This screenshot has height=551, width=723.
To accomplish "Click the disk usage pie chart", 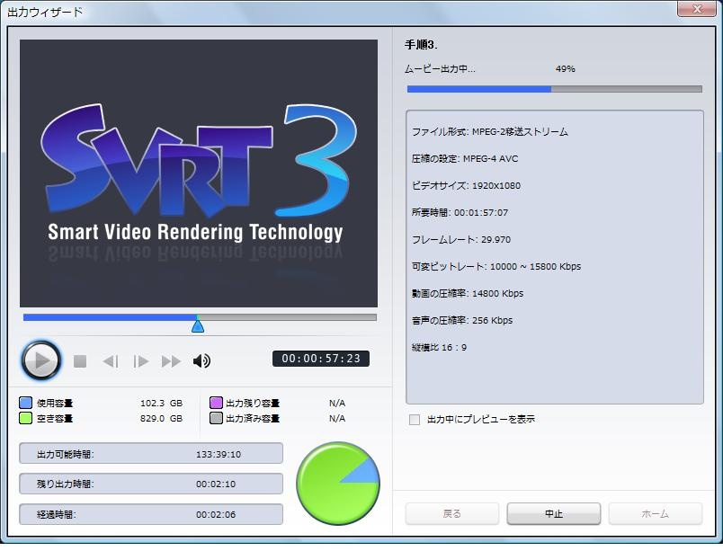I will [x=338, y=484].
